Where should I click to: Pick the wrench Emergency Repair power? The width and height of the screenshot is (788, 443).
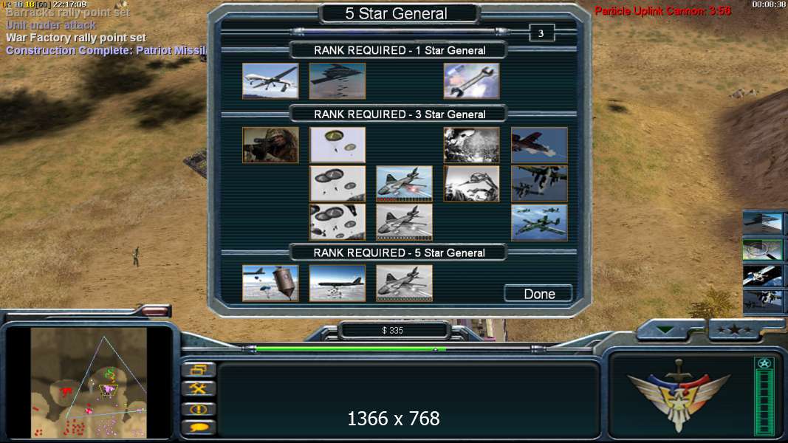471,81
